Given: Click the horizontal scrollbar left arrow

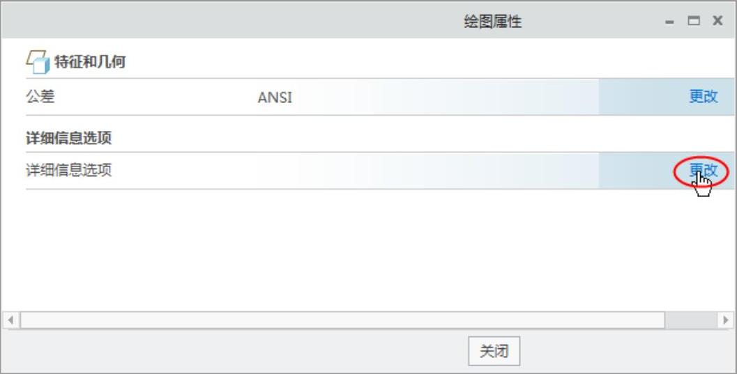Looking at the screenshot, I should tap(10, 320).
